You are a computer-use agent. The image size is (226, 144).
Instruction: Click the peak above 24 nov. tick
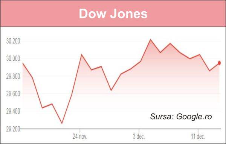click(82, 55)
